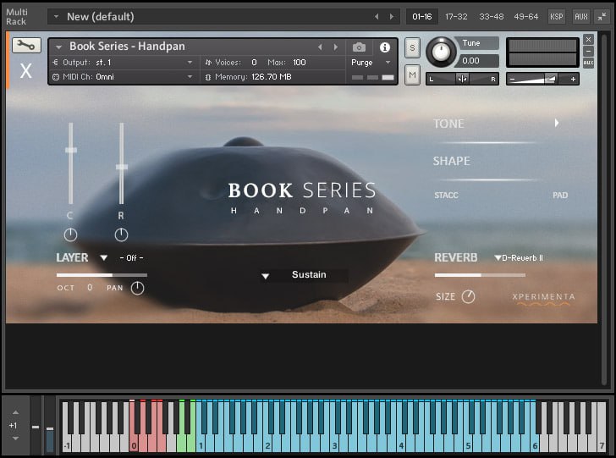The image size is (616, 458).
Task: Click the pitch bend wheel on keyboard
Action: [x=36, y=425]
